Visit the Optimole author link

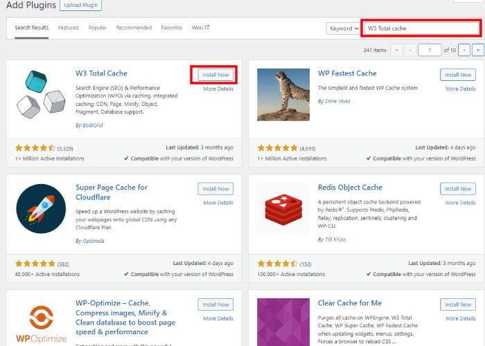pos(94,241)
